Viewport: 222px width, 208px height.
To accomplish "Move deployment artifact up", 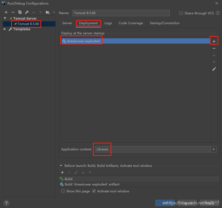I will [214, 55].
